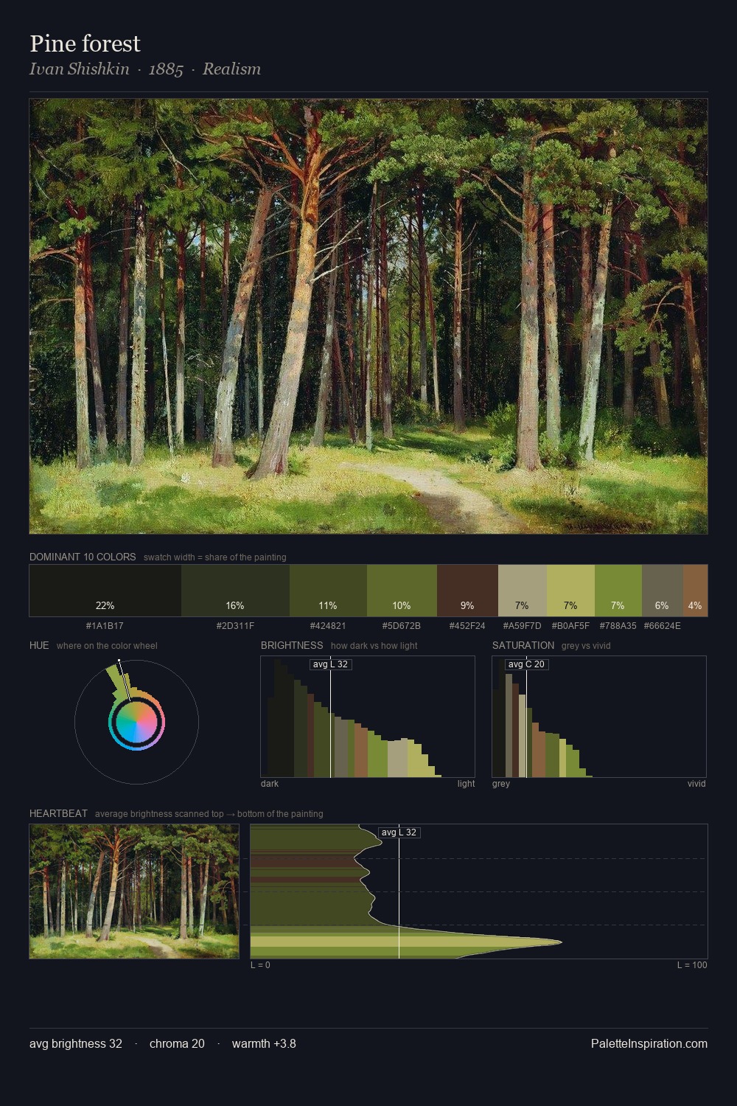This screenshot has height=1106, width=737.
Task: Open the small Heartbeat painting thumbnail
Action: point(134,891)
